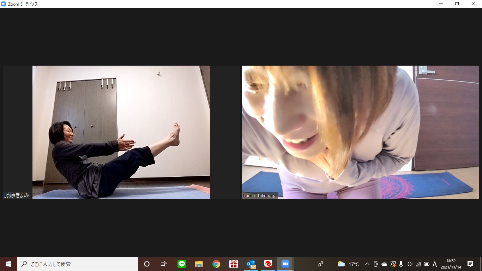Toggle the IME input mode indicator A
Screen dimensions: 482x271
435,264
